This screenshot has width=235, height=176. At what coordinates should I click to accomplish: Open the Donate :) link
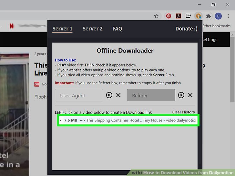click(x=186, y=29)
